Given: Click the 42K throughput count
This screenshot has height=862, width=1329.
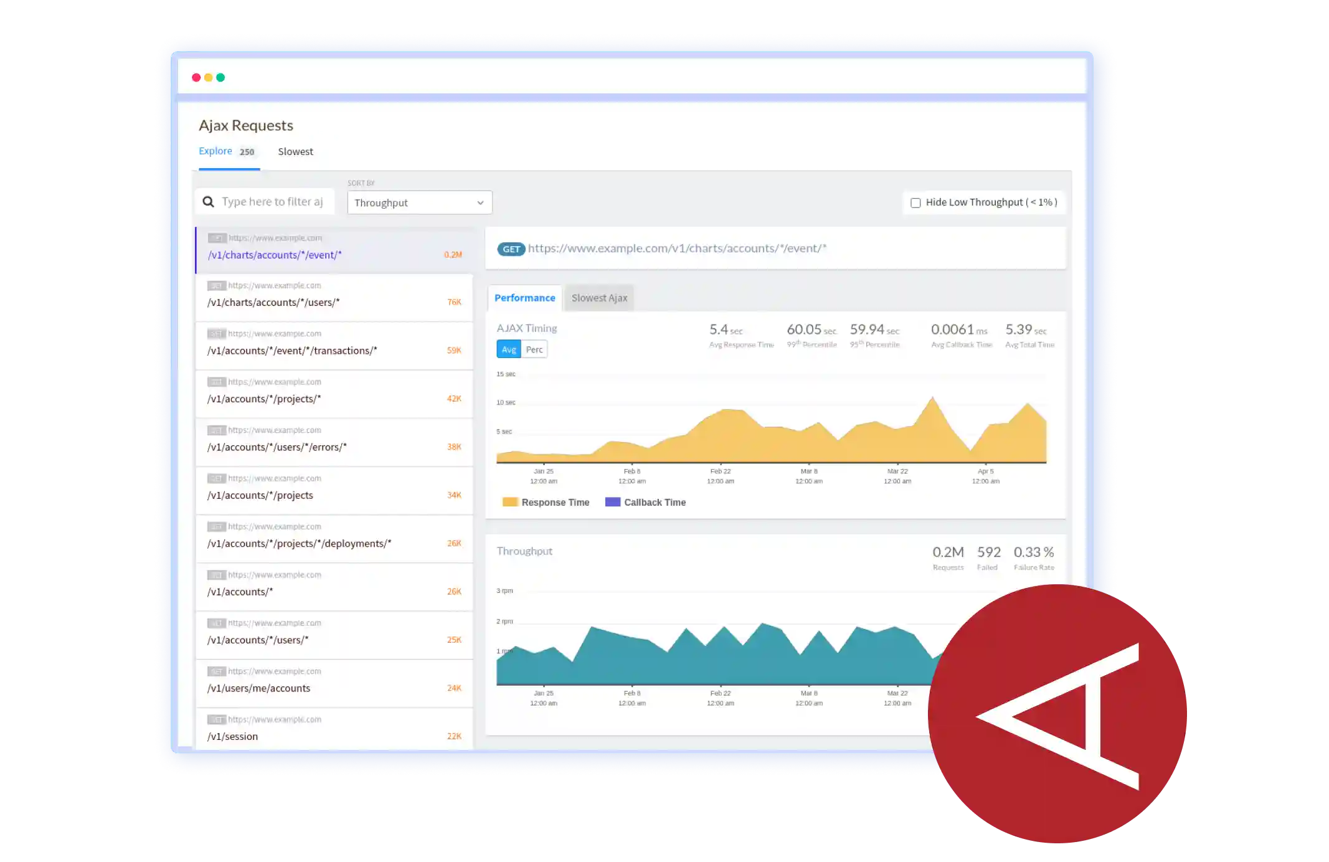Looking at the screenshot, I should click(454, 399).
